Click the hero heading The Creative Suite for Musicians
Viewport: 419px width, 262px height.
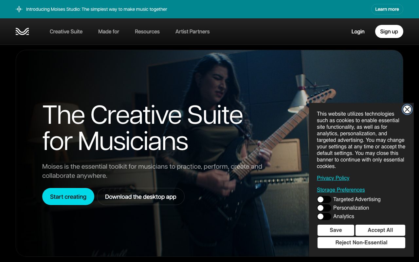tap(143, 128)
